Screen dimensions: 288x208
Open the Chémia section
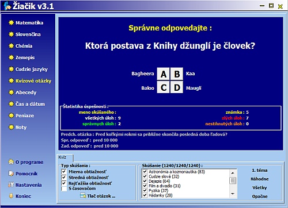point(24,46)
